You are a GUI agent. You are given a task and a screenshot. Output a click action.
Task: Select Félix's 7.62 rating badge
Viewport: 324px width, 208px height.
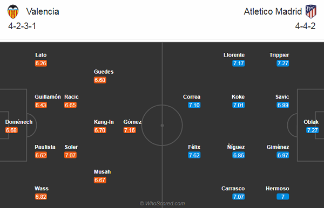pos(194,155)
